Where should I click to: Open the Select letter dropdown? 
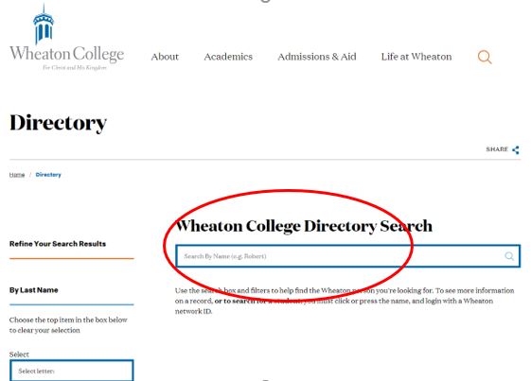click(72, 371)
